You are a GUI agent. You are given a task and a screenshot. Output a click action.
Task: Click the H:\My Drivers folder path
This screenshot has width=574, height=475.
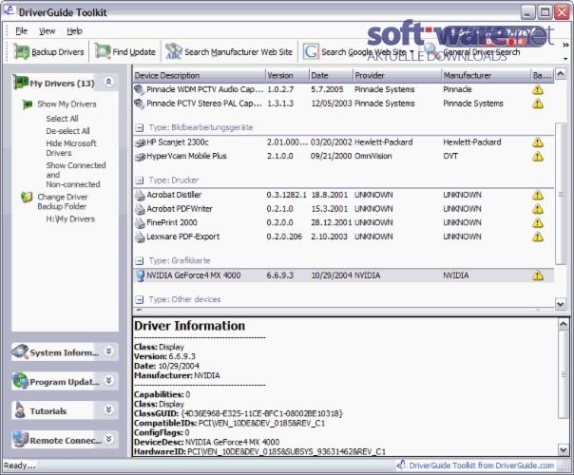tap(70, 219)
